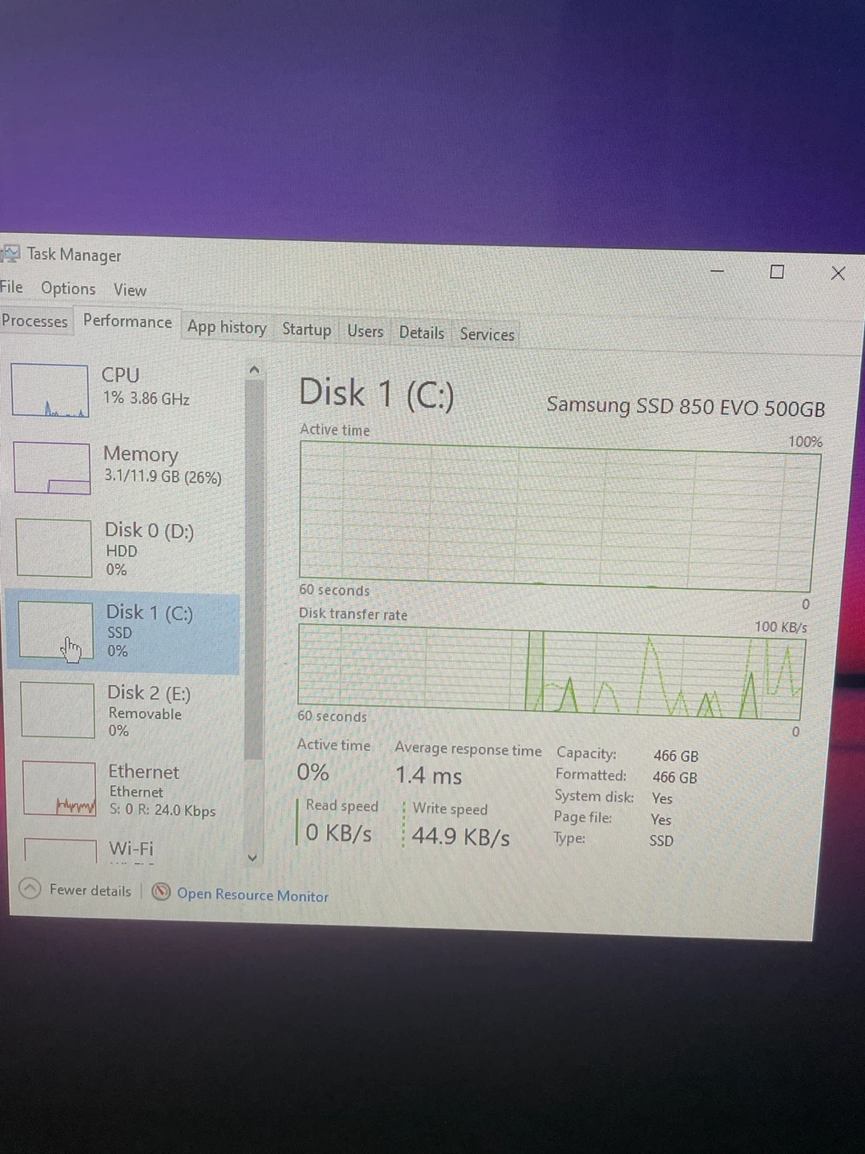Switch to the Services tab

(x=487, y=334)
